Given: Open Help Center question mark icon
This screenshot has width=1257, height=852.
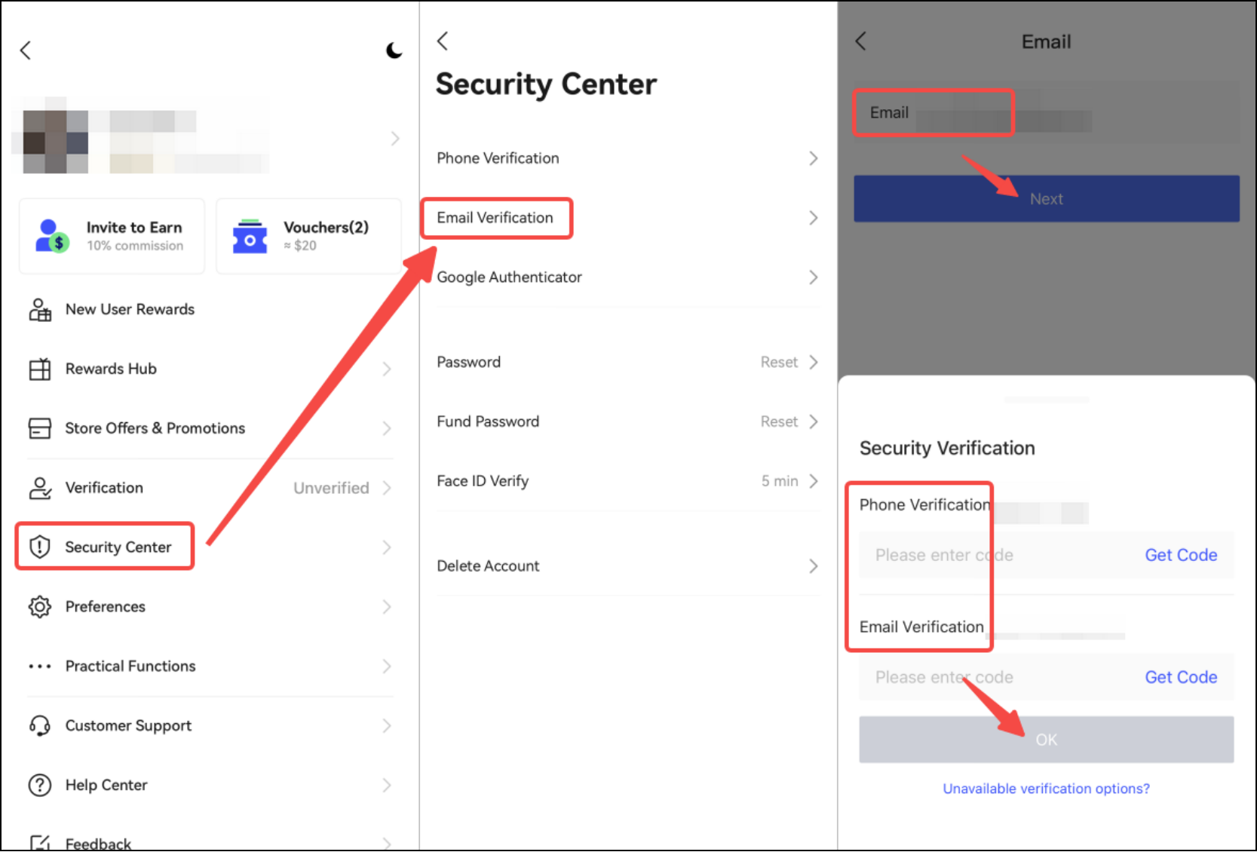Looking at the screenshot, I should (x=40, y=785).
